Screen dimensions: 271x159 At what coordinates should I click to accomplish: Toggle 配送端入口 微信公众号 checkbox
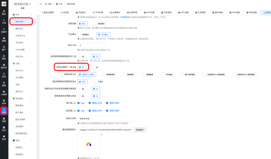coord(93,110)
